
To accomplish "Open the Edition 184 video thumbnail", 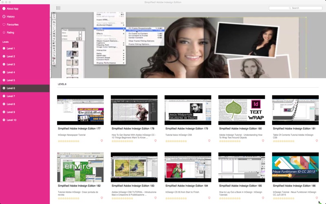I will tap(188, 167).
